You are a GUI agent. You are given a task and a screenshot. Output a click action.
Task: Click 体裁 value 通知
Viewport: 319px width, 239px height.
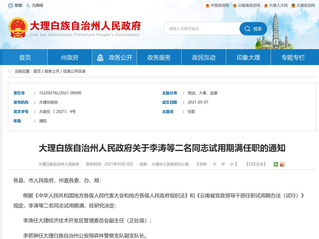(43, 121)
